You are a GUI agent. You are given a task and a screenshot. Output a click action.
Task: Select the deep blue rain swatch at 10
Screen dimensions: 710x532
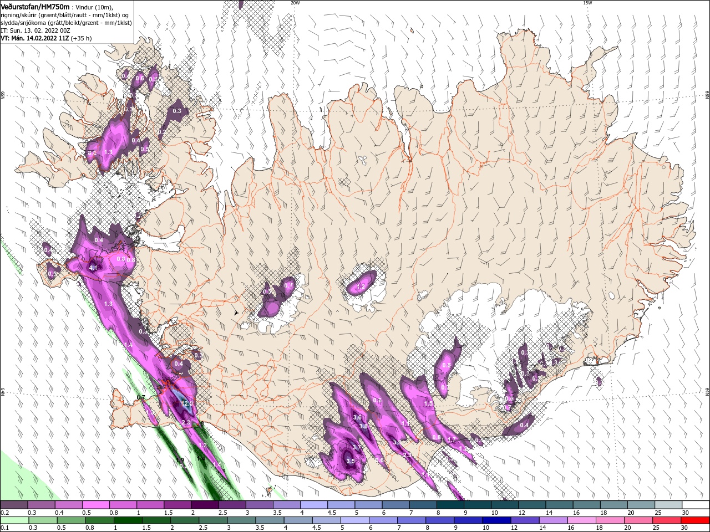[496, 520]
